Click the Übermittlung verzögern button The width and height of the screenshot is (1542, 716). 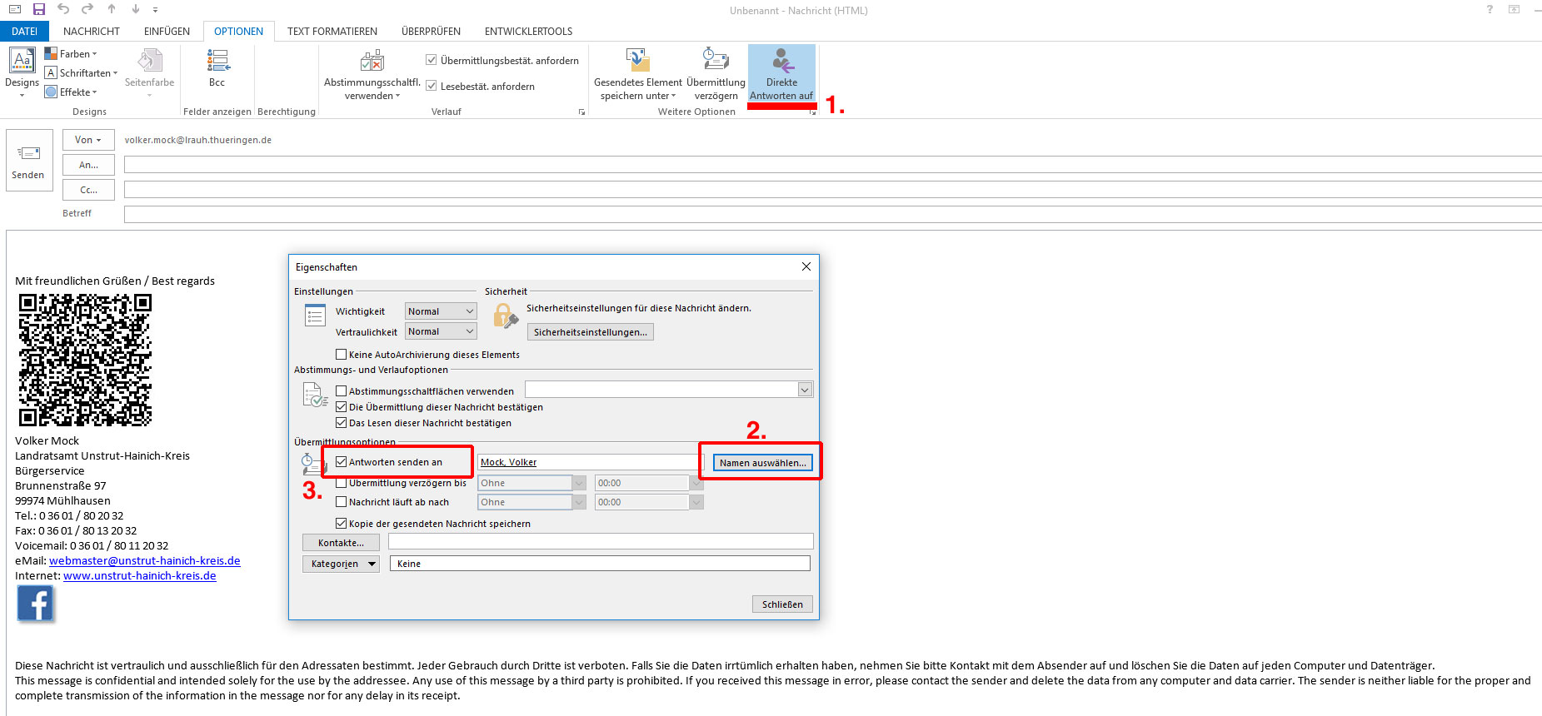(x=716, y=75)
